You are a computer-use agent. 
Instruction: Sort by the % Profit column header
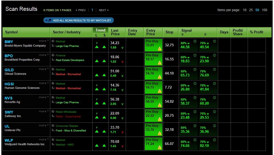click(x=259, y=32)
